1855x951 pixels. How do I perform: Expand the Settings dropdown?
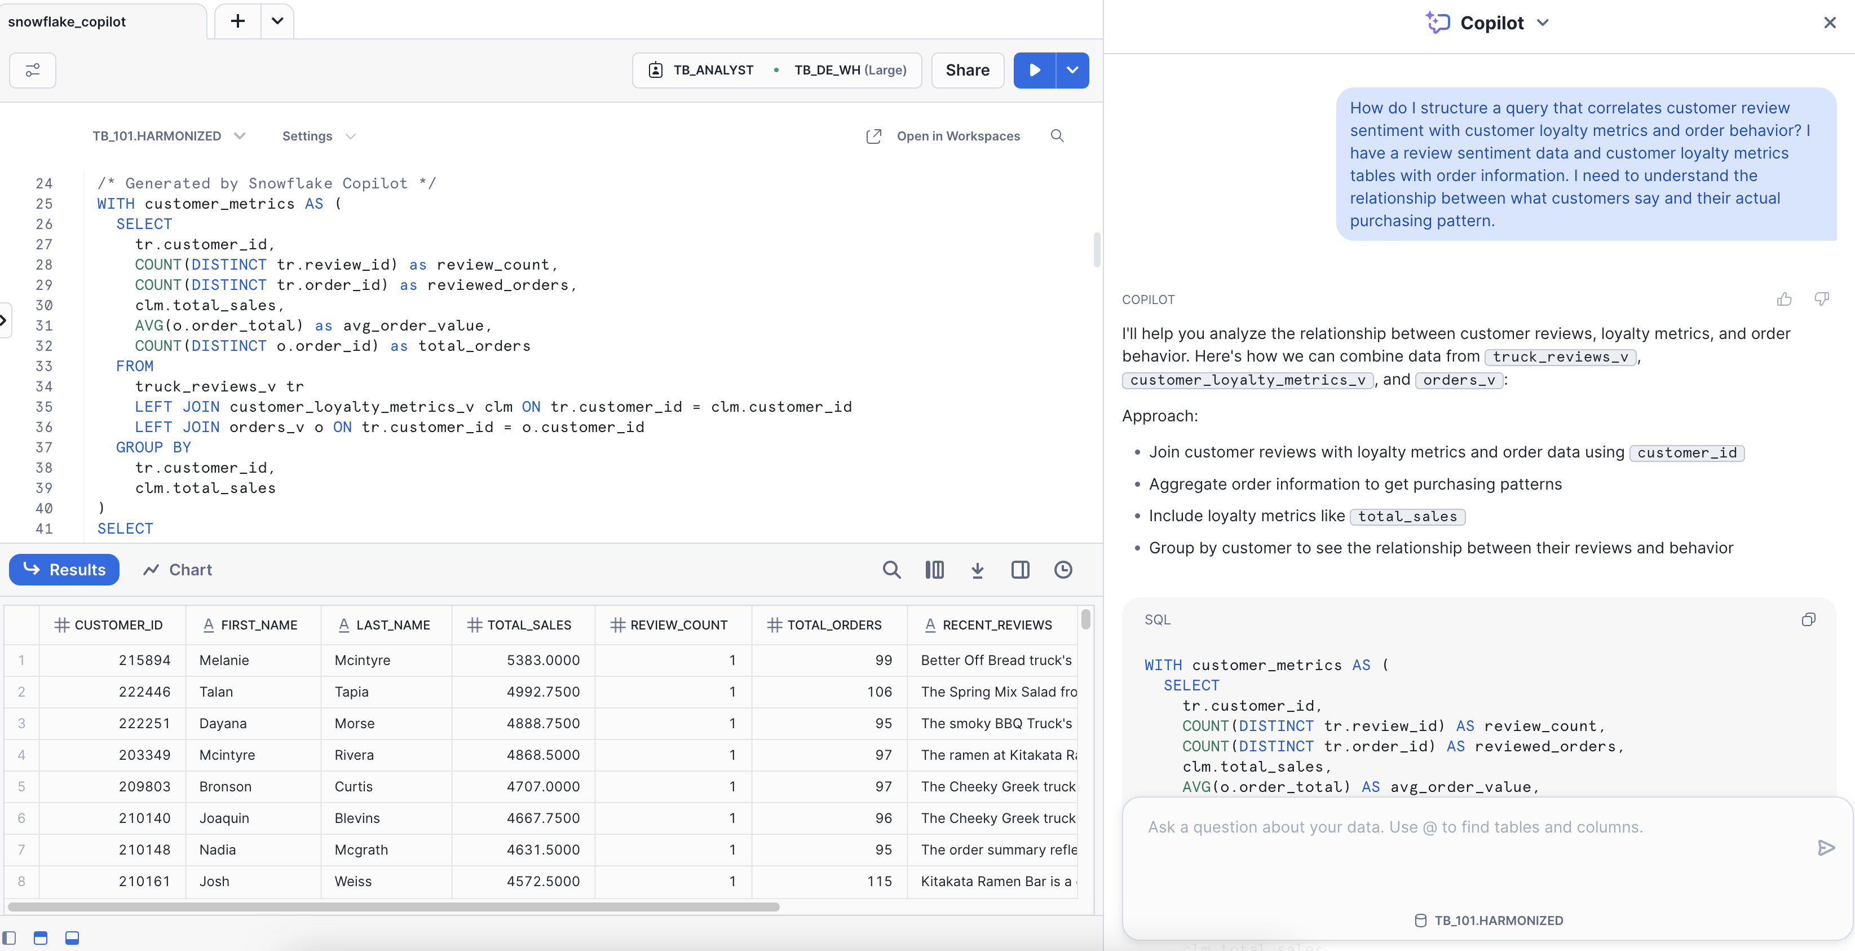[319, 136]
